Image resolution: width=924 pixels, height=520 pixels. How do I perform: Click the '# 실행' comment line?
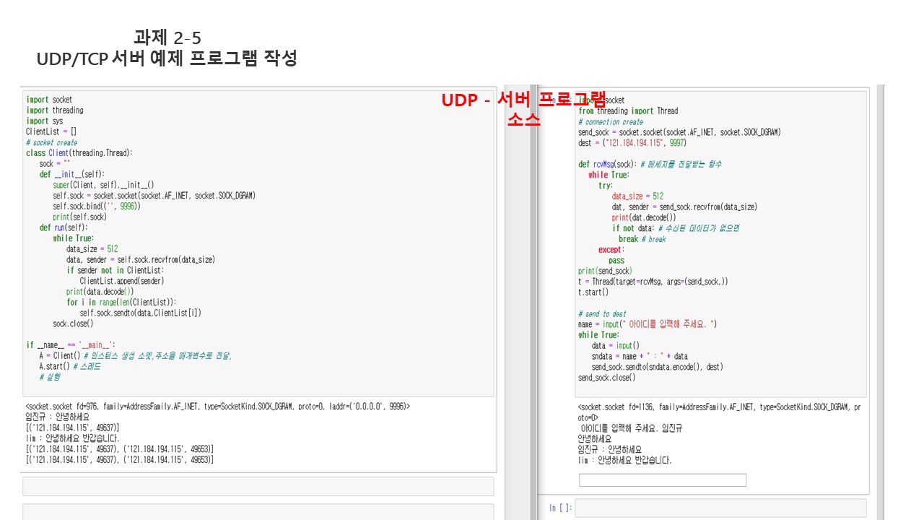point(50,377)
